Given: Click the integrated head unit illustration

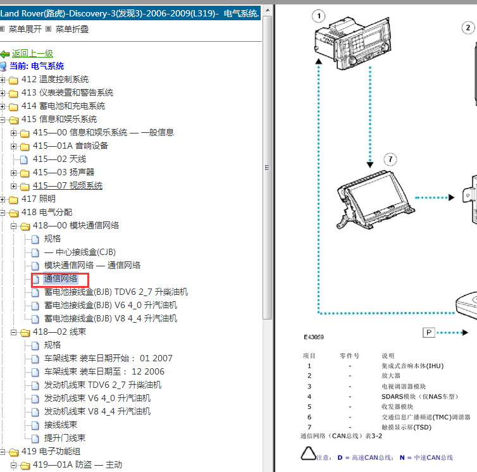Looking at the screenshot, I should tap(352, 42).
